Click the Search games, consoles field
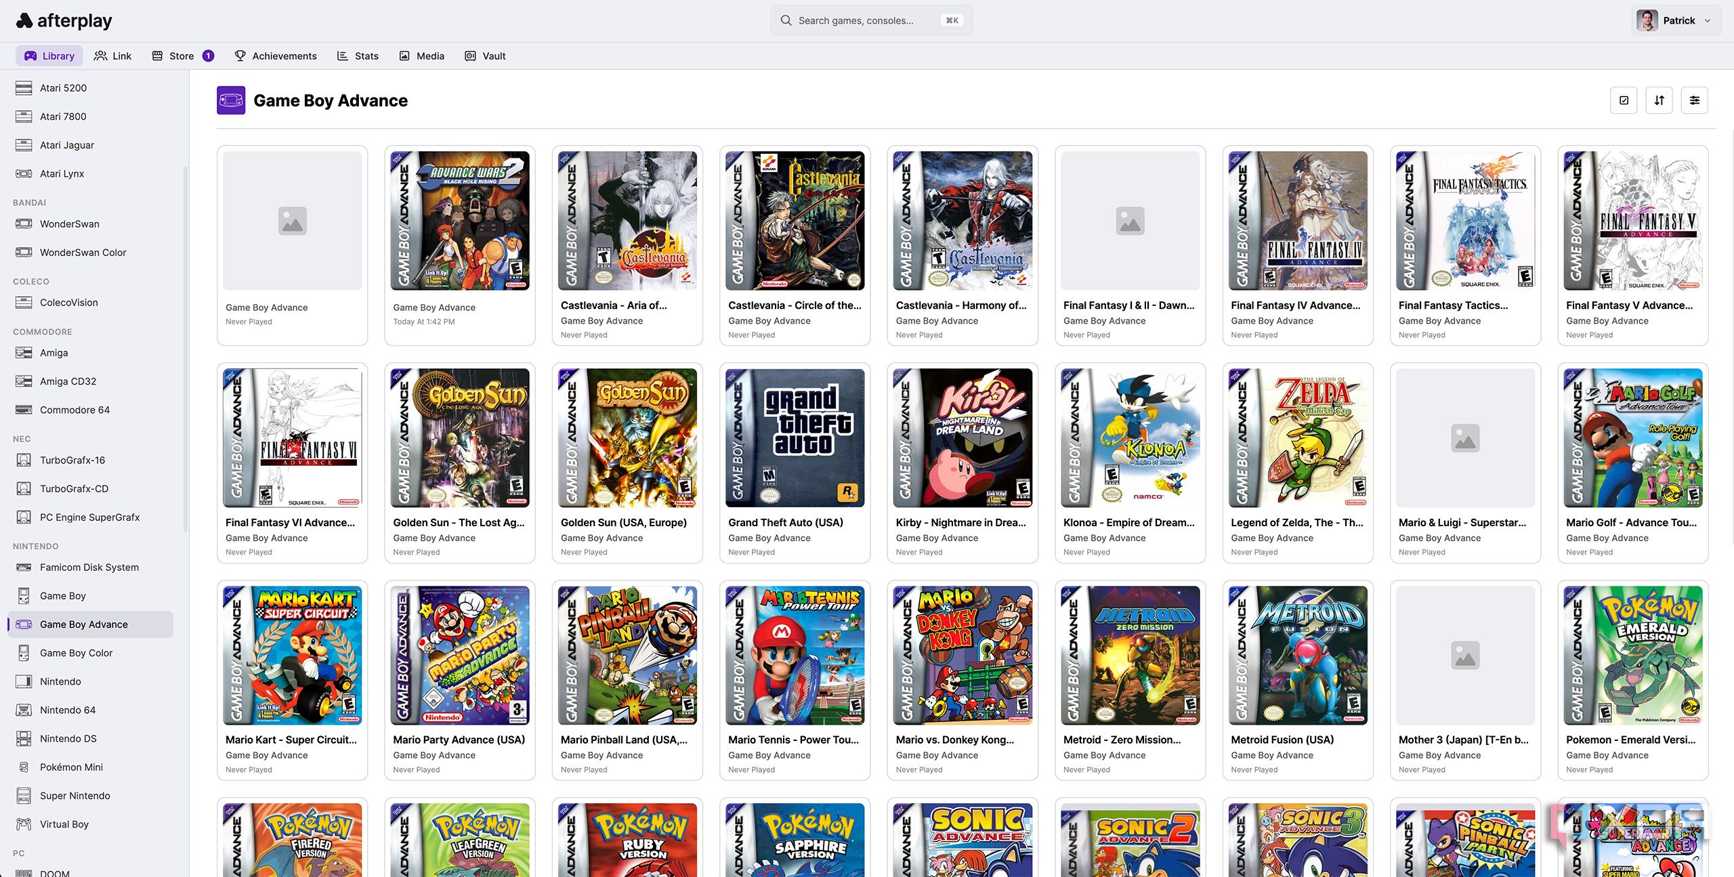1734x877 pixels. pyautogui.click(x=872, y=21)
